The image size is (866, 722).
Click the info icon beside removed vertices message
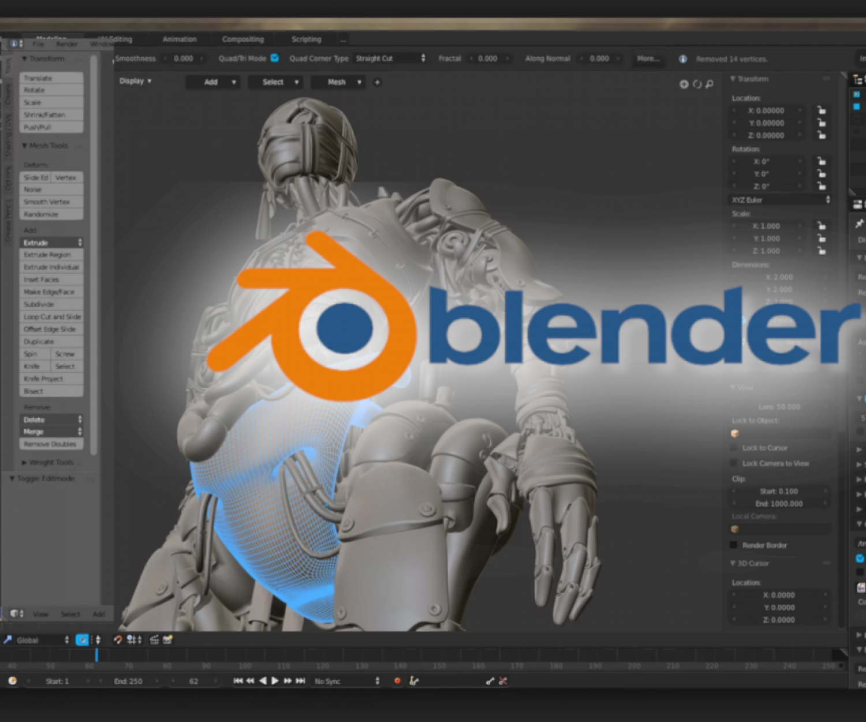(x=683, y=59)
